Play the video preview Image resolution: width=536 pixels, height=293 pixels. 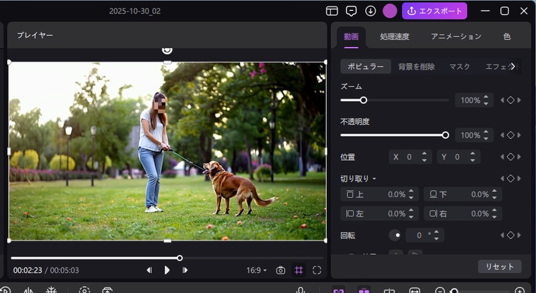[167, 270]
